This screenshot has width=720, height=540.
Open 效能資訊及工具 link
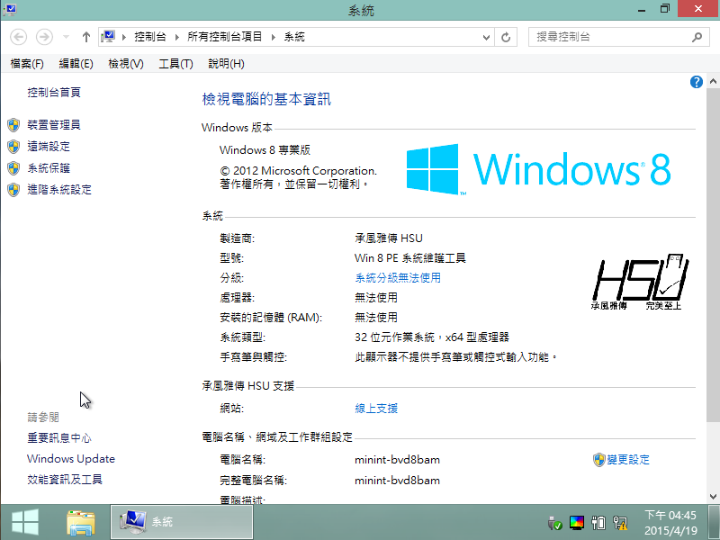pyautogui.click(x=65, y=479)
